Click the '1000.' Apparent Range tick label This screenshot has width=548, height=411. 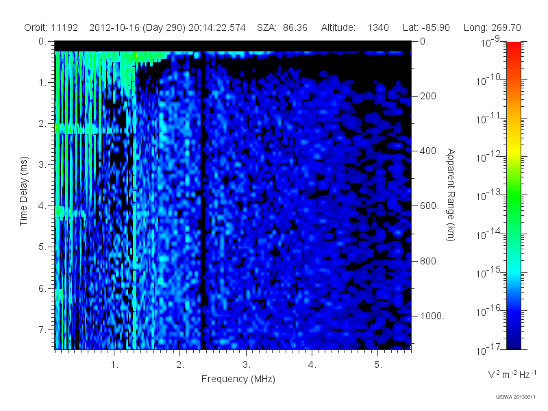[x=432, y=316]
